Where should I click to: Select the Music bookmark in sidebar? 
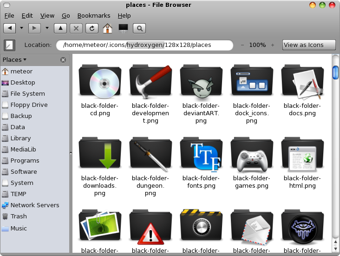point(35,228)
